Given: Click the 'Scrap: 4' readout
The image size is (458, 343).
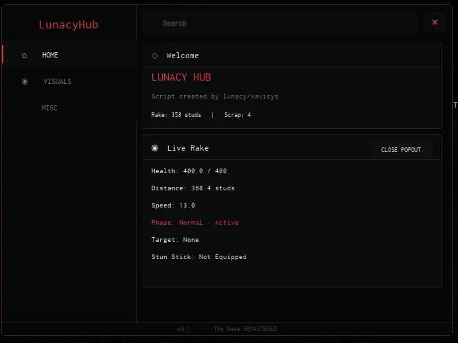Looking at the screenshot, I should click(238, 115).
